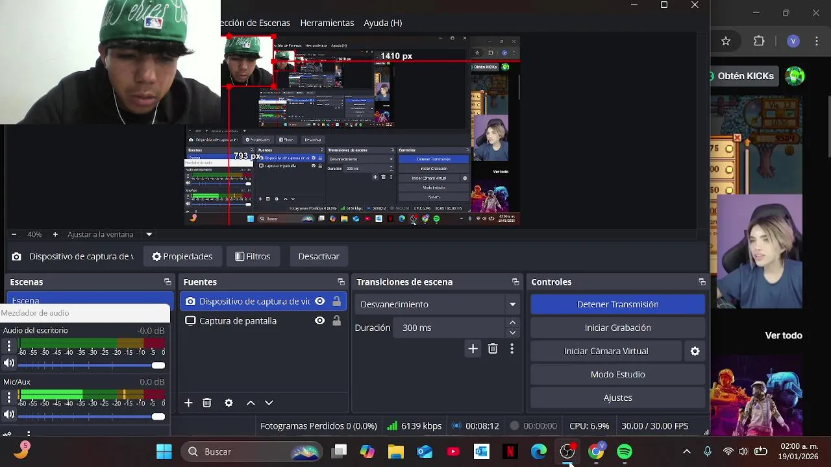Undock the Fuentes panel with its float icon
The width and height of the screenshot is (831, 467).
[x=341, y=282]
